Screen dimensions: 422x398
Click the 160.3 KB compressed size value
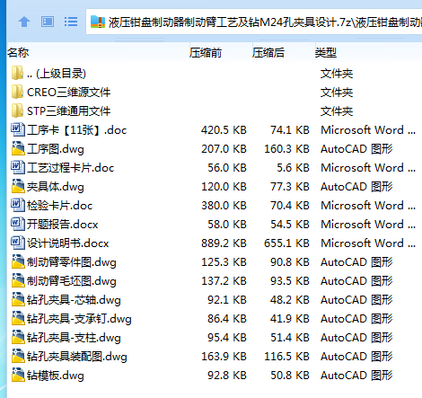click(x=286, y=149)
